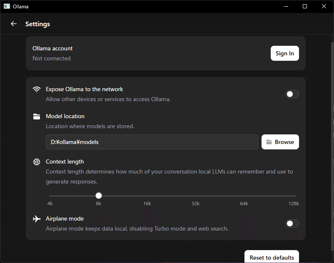The image size is (334, 263).
Task: Set context length slider to 64k
Action: (244, 196)
